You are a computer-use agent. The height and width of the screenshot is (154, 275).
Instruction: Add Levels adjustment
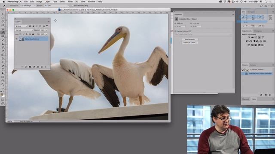tap(252, 37)
